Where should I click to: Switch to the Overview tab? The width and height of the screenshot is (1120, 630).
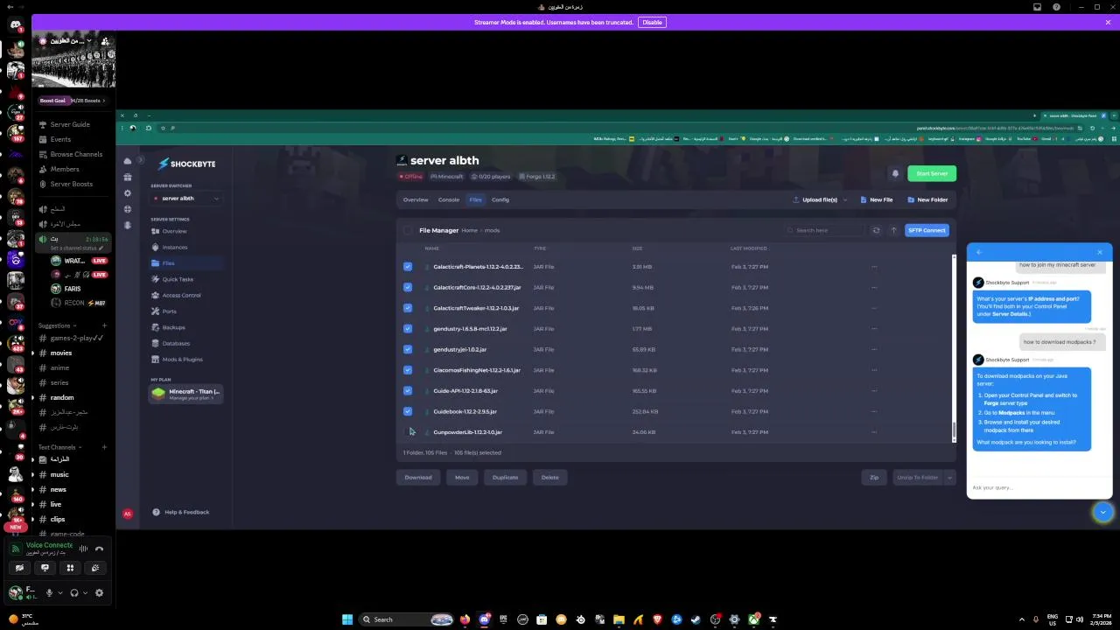click(x=416, y=199)
